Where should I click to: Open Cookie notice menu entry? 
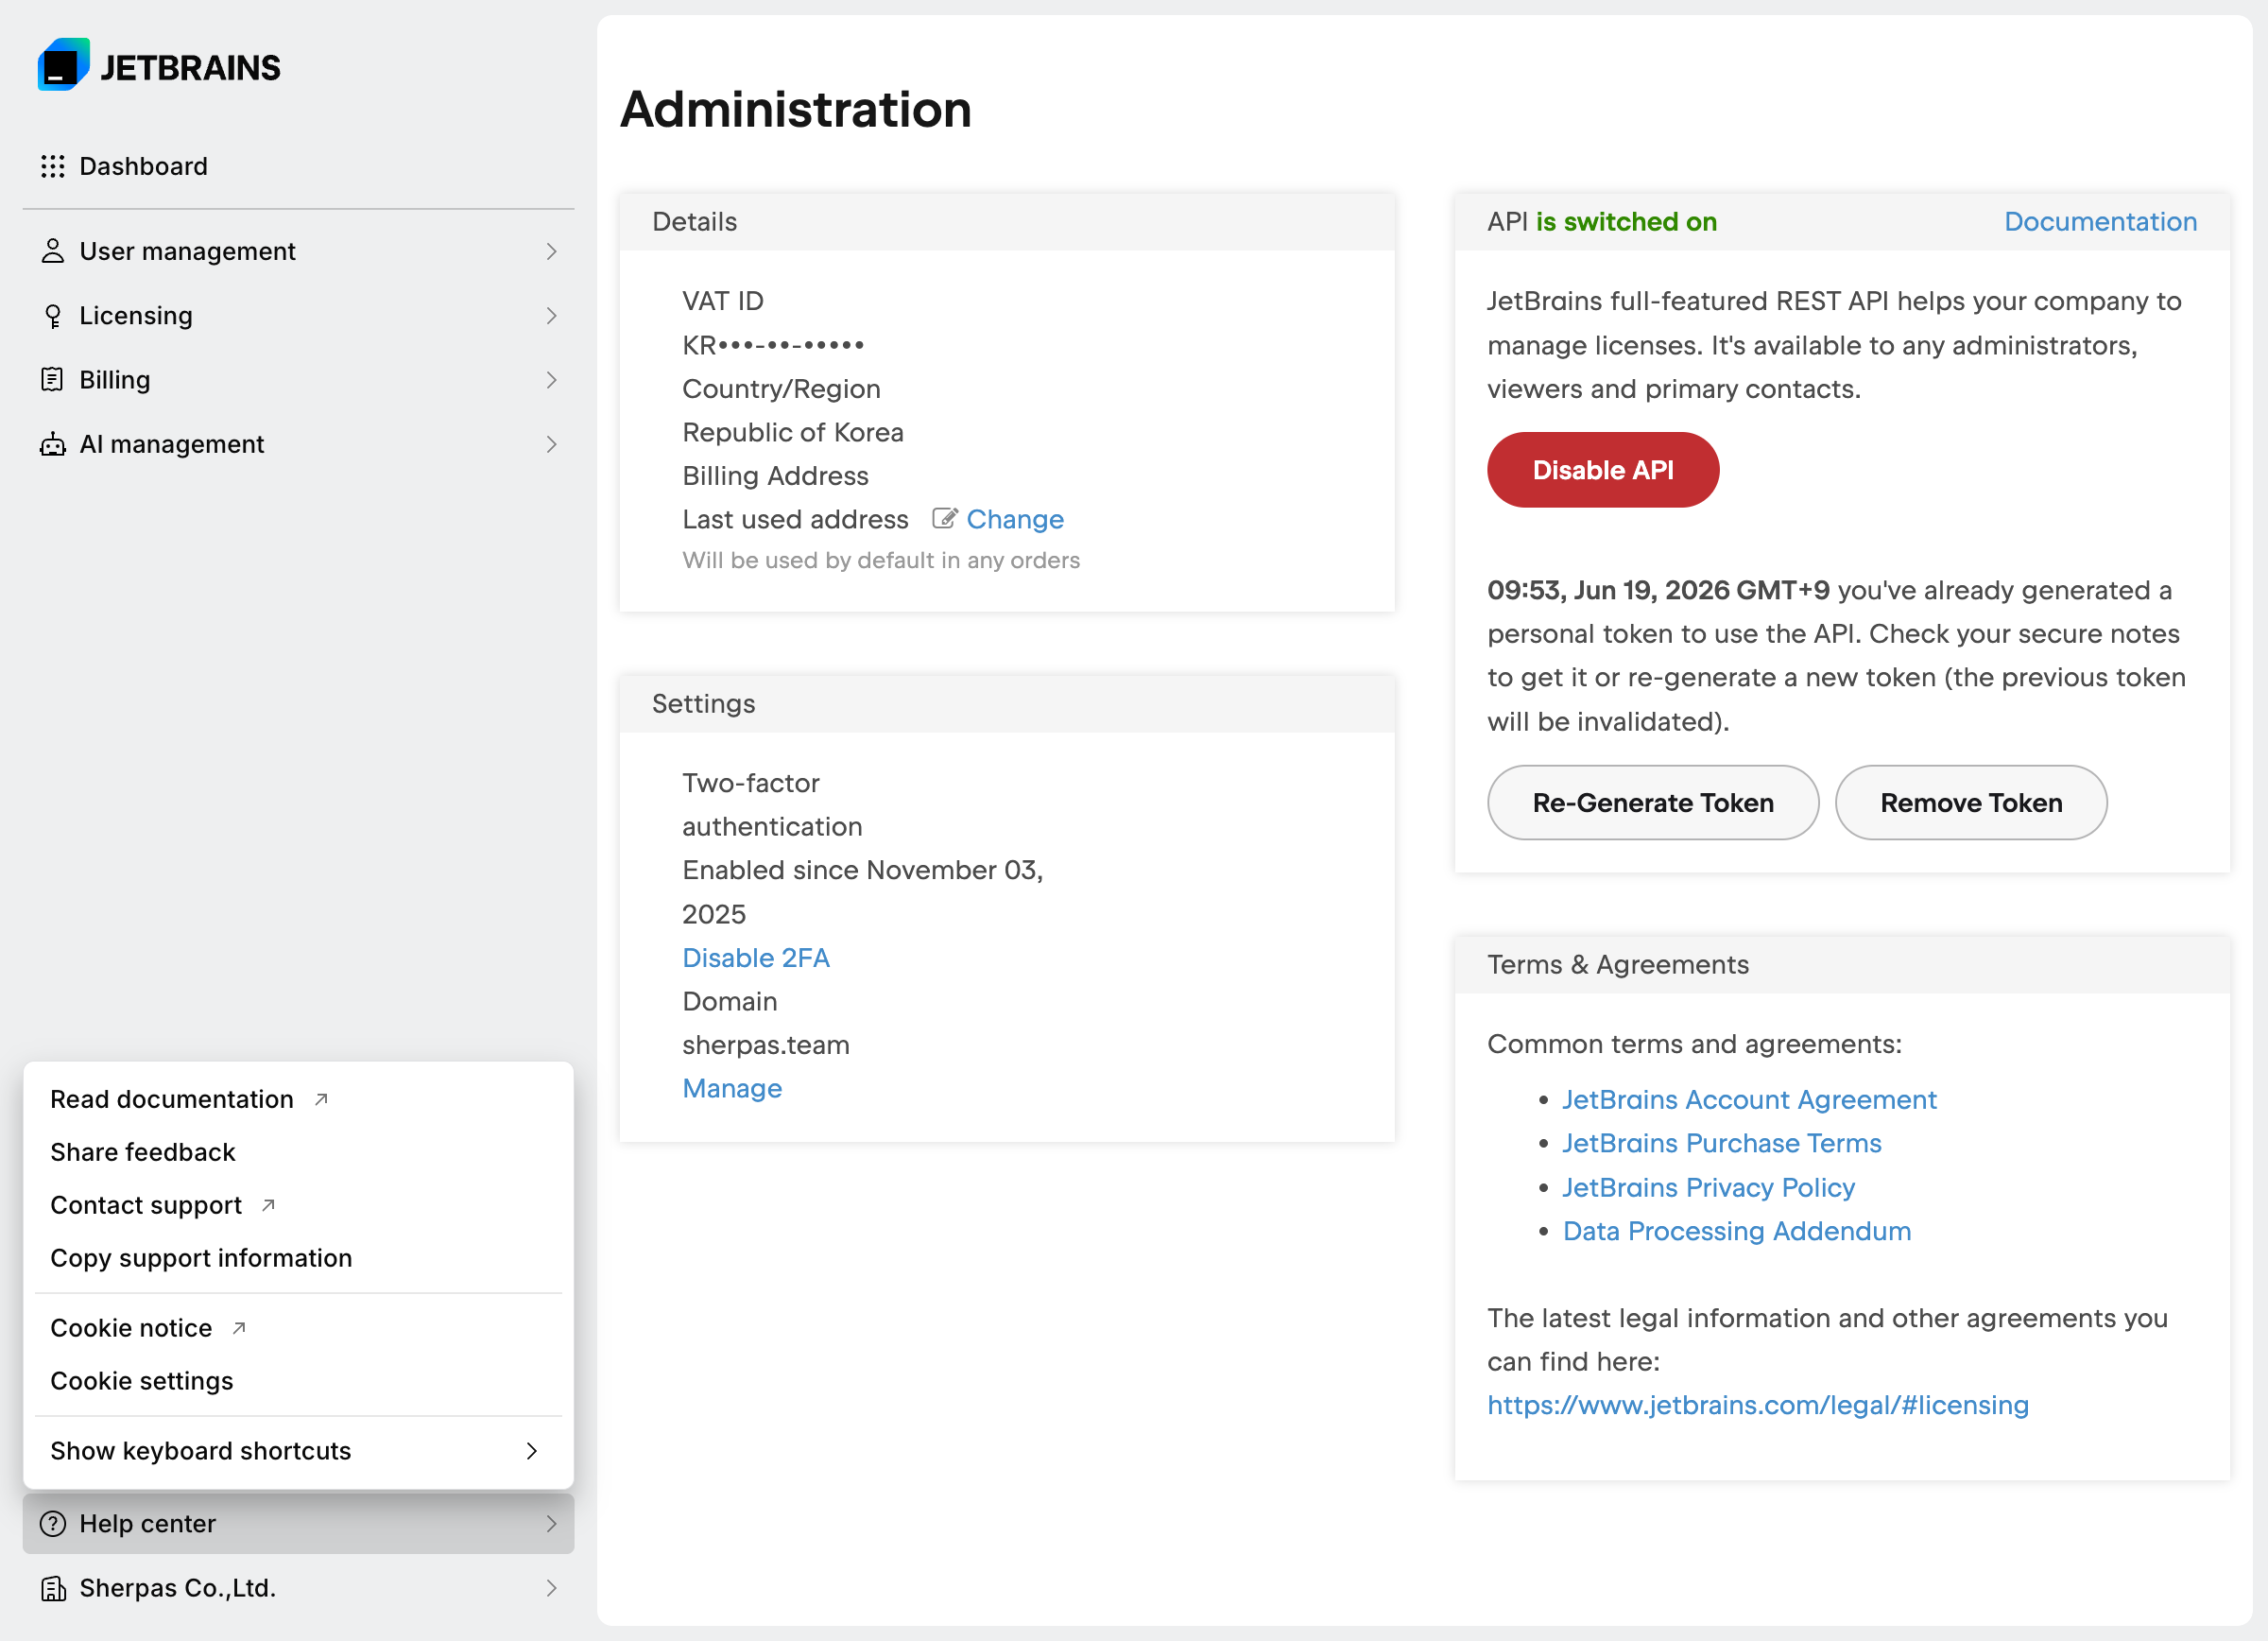(x=298, y=1328)
